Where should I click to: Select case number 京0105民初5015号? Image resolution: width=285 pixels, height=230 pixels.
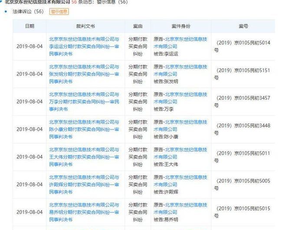pyautogui.click(x=242, y=212)
